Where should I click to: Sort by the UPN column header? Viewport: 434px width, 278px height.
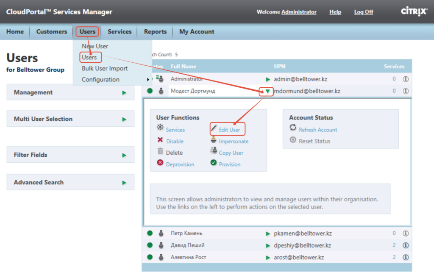click(x=280, y=67)
